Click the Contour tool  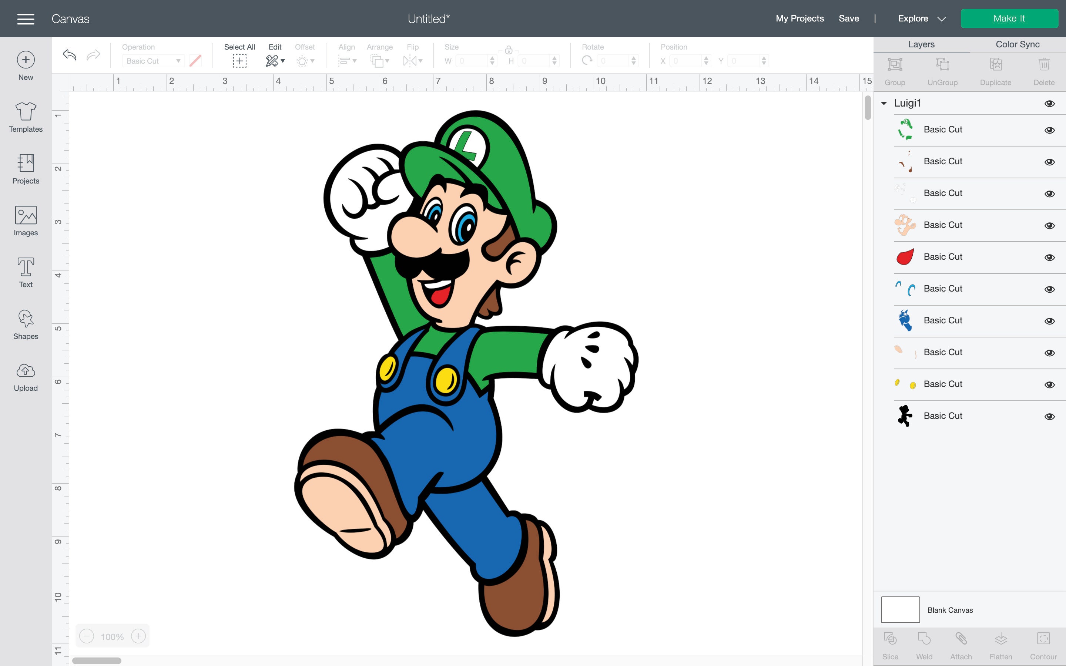[x=1043, y=639]
